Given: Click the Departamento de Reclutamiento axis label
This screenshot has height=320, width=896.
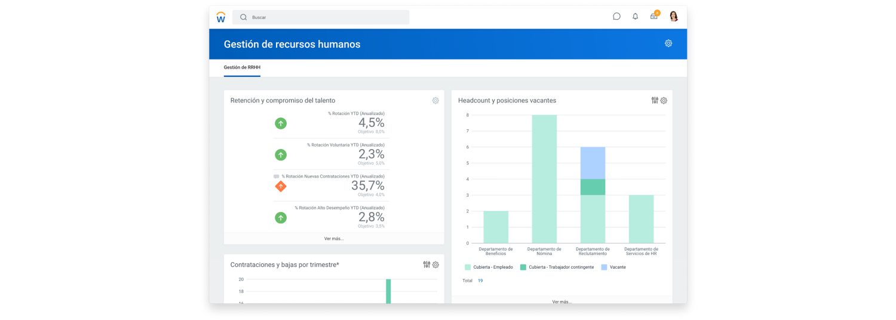Looking at the screenshot, I should tap(593, 251).
